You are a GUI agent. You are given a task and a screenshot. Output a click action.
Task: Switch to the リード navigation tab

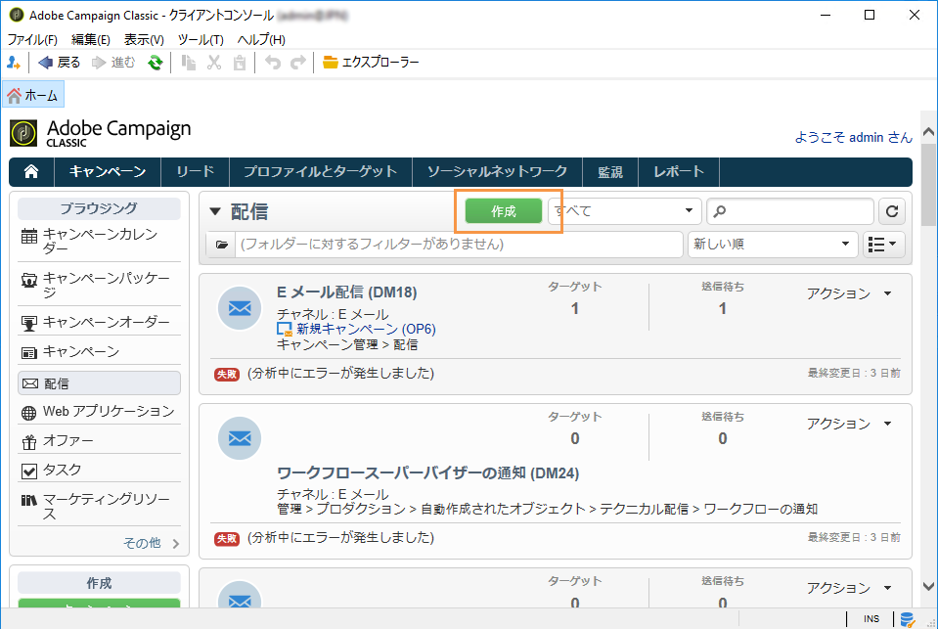click(x=195, y=172)
